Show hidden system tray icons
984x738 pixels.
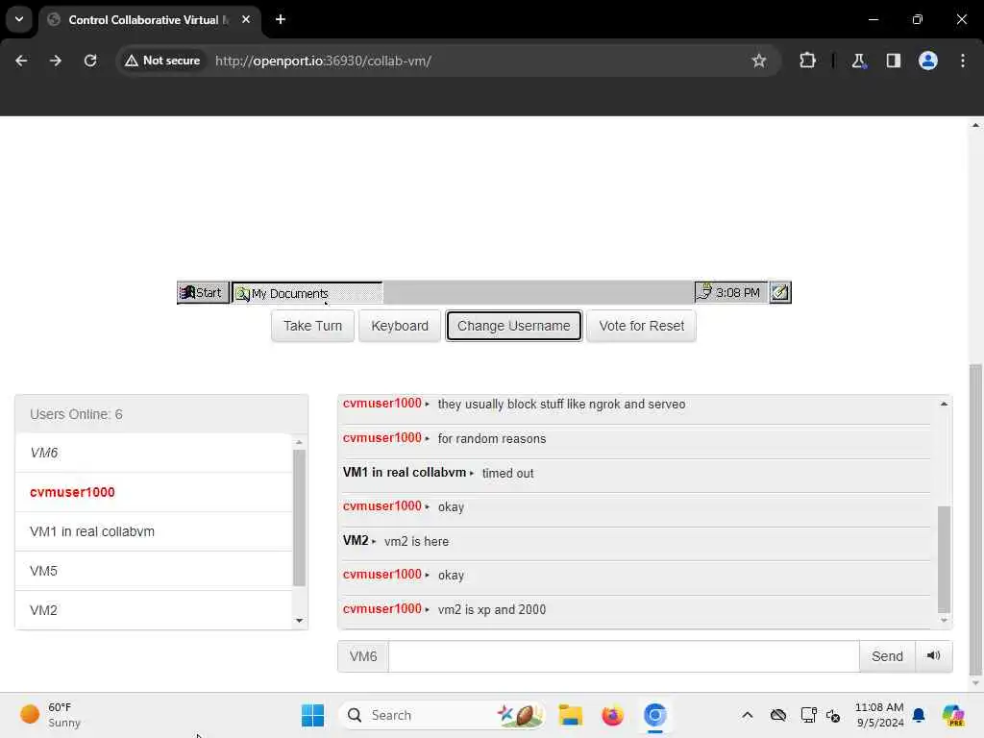tap(747, 715)
